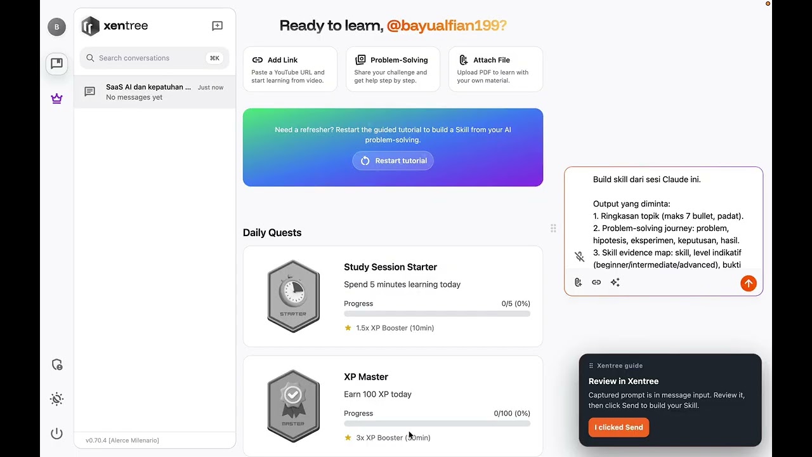Viewport: 812px width, 457px height.
Task: Open the purple crown premium icon
Action: point(56,98)
